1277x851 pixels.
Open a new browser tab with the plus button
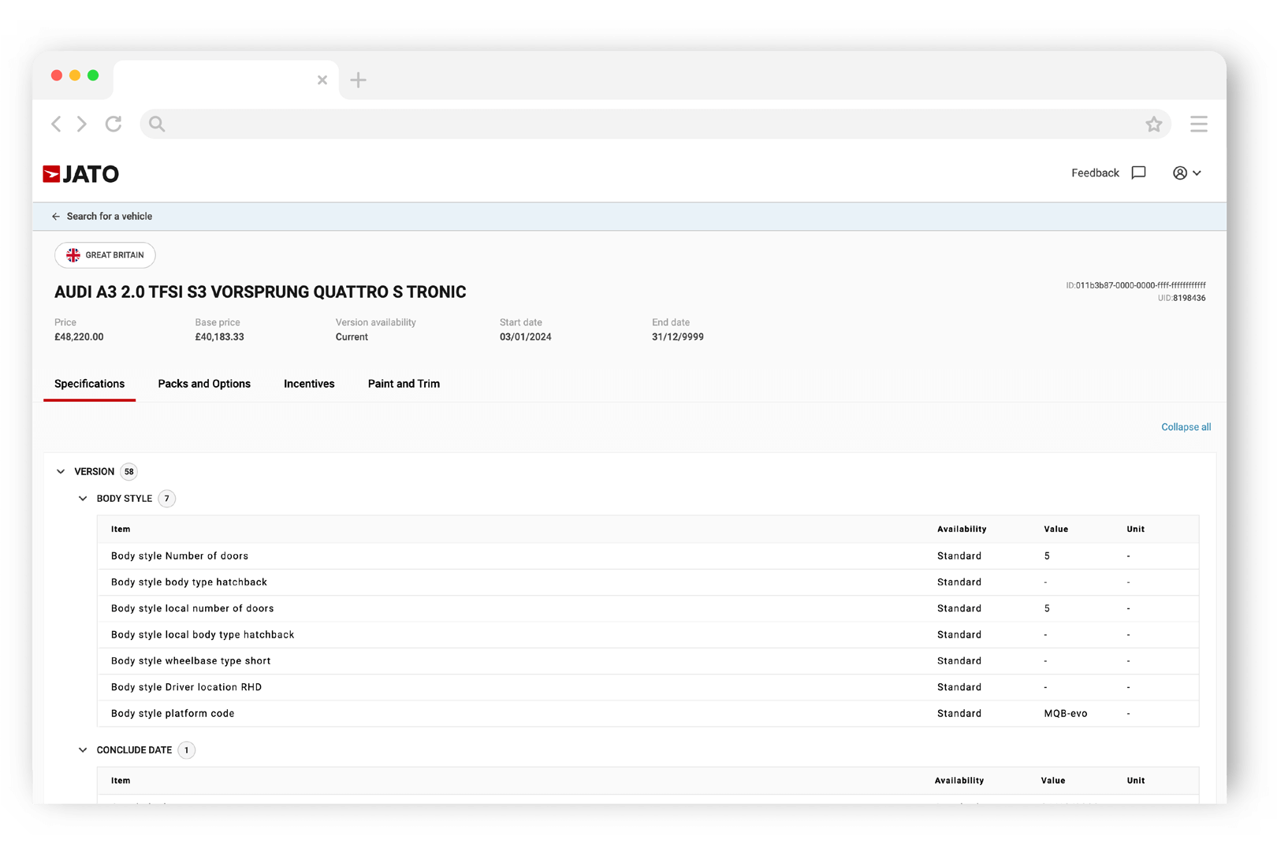(x=359, y=79)
